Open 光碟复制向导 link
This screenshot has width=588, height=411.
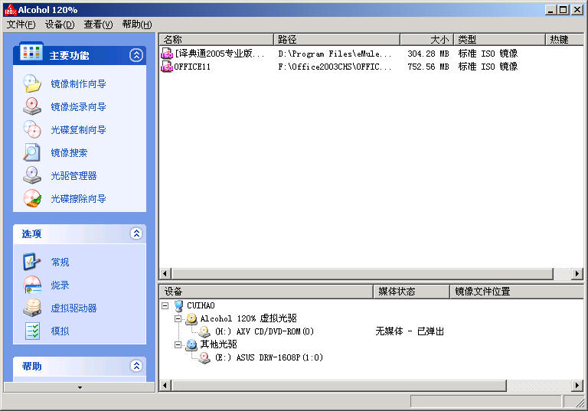click(78, 130)
